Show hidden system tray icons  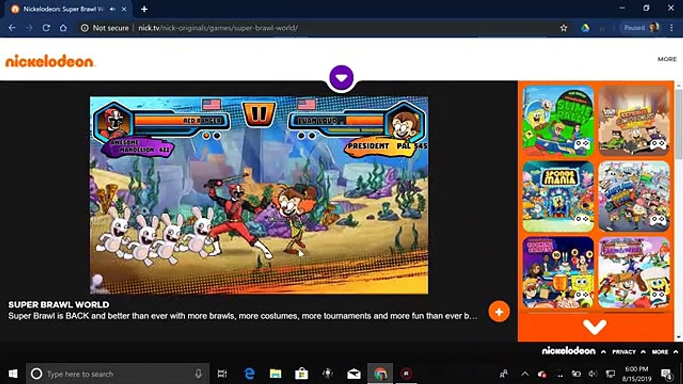click(525, 374)
